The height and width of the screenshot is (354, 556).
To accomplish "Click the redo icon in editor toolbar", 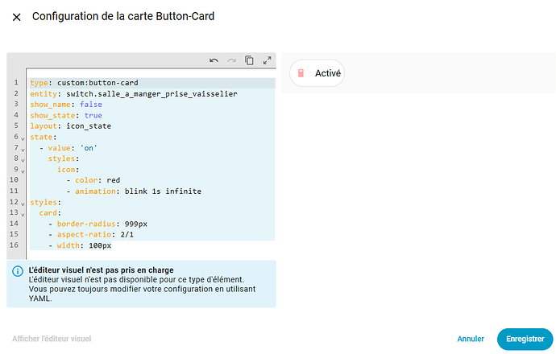I will 231,60.
